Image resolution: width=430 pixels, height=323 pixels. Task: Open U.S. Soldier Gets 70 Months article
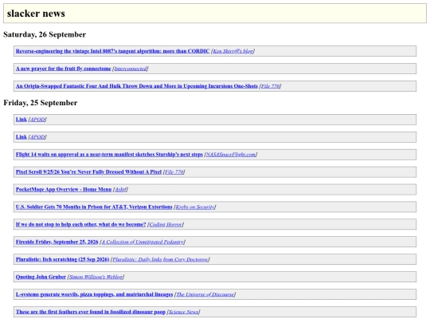click(94, 207)
